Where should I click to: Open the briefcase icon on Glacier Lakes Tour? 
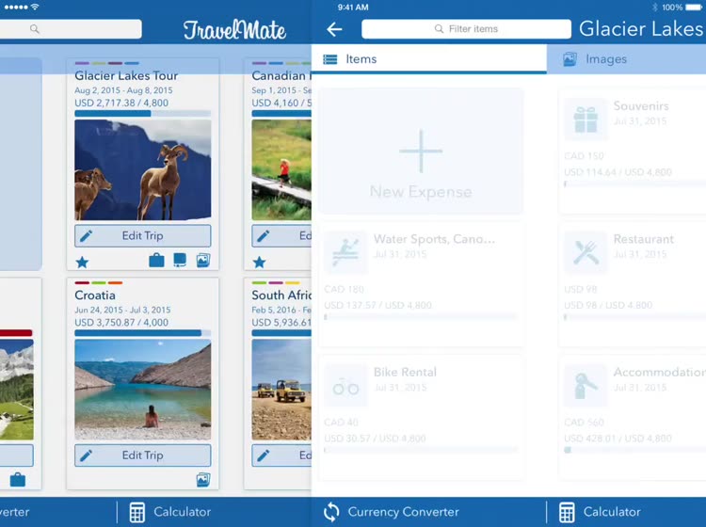156,260
